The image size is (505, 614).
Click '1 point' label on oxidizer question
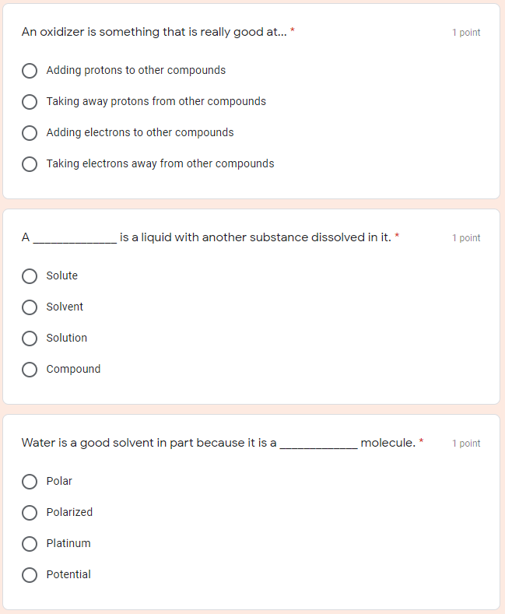coord(466,33)
